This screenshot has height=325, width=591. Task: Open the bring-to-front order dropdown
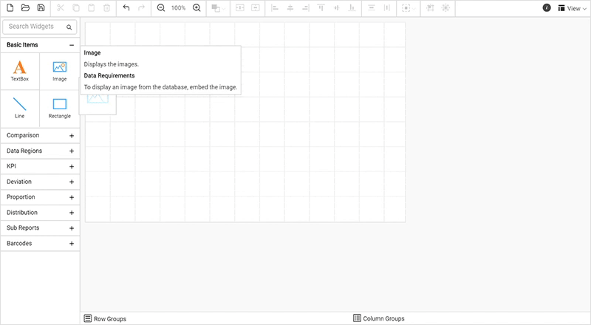point(218,8)
